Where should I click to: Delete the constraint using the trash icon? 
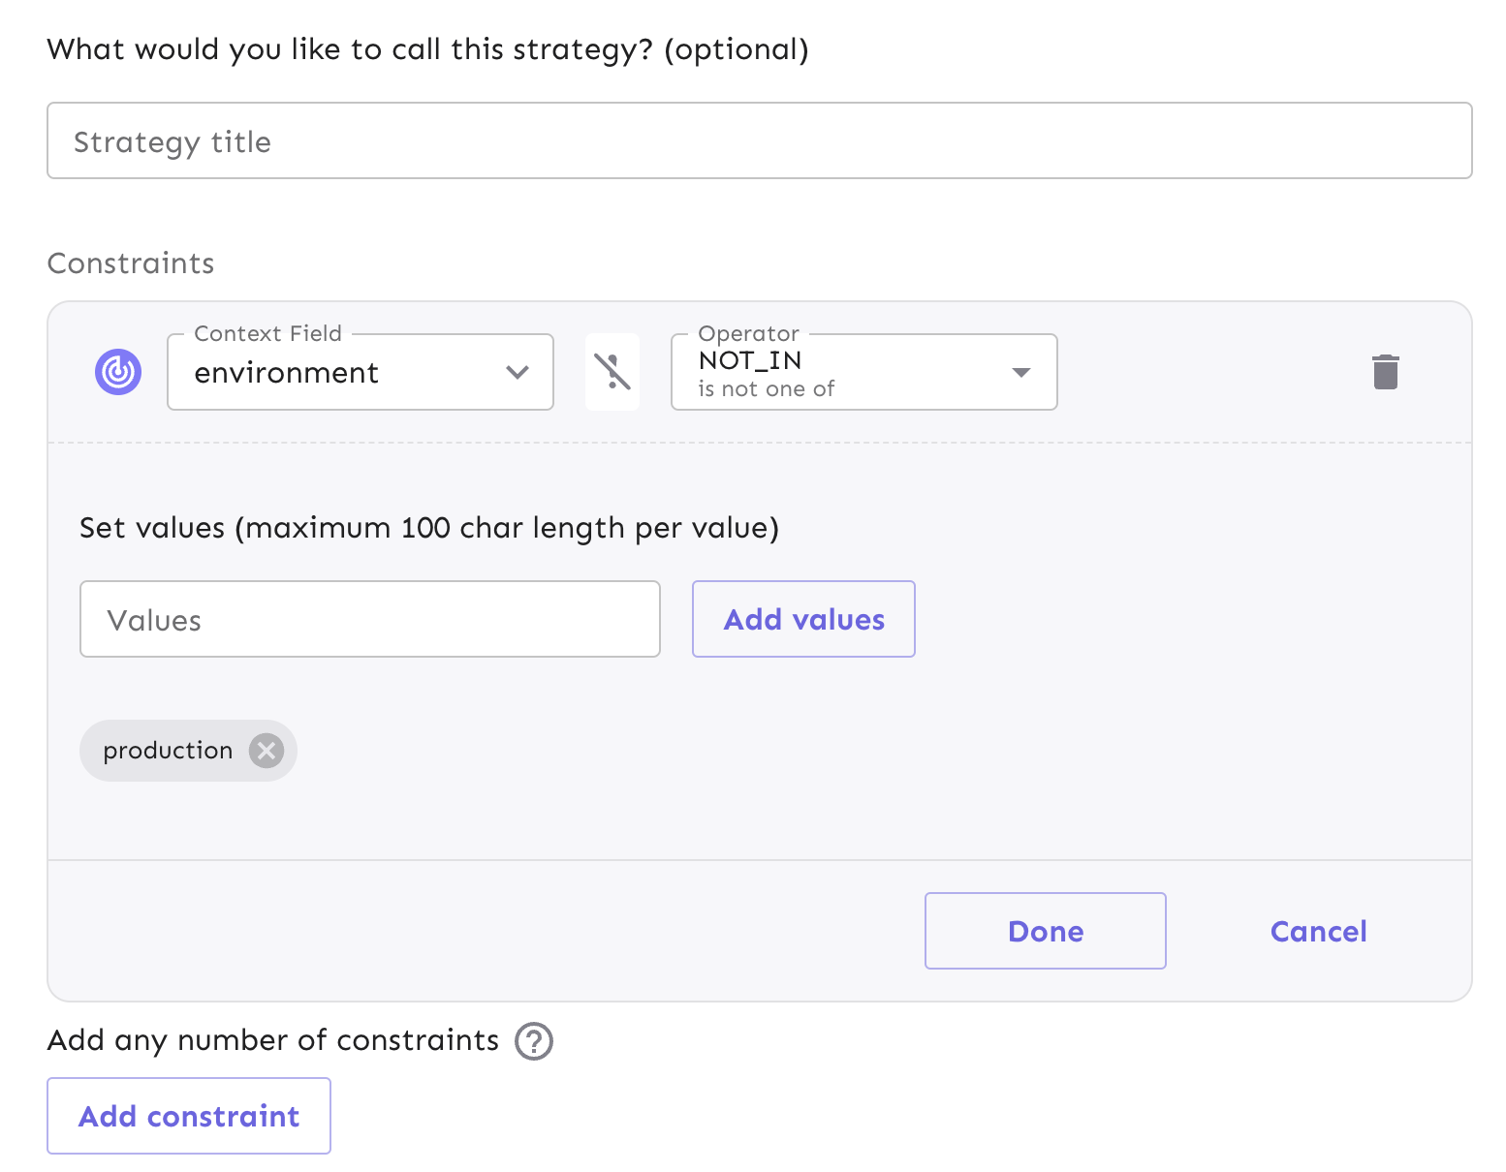pos(1385,371)
